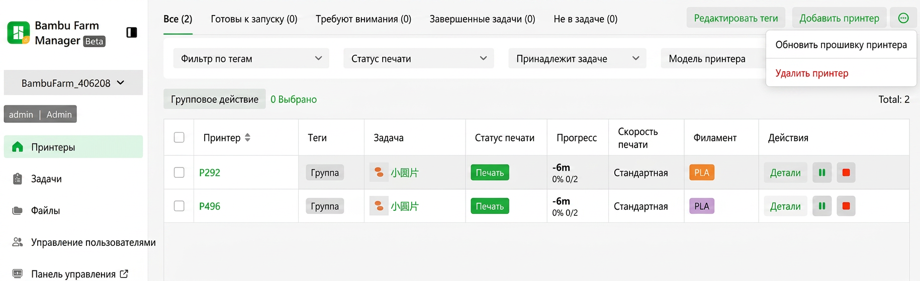Switch to Готовы к запуску tab
920x281 pixels.
coord(254,19)
